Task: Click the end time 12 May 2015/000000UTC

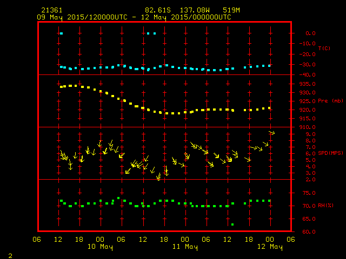Action: pyautogui.click(x=186, y=17)
